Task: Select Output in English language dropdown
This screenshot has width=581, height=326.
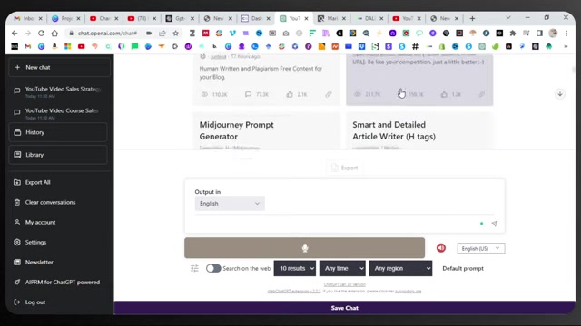Action: (230, 203)
